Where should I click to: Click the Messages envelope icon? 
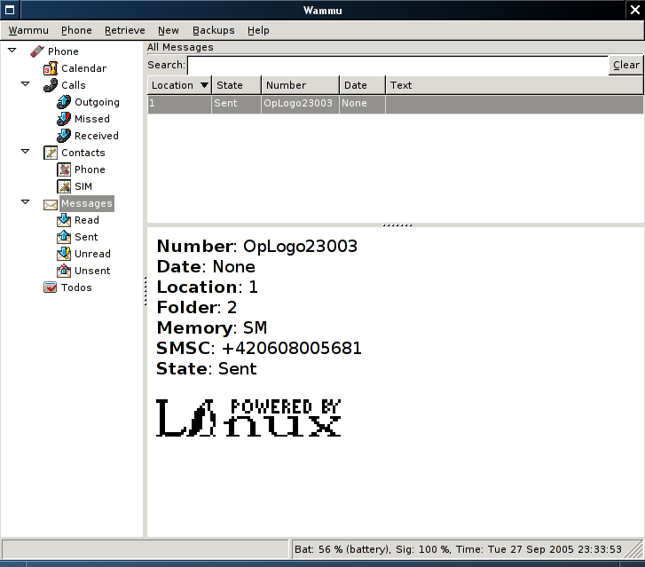(x=51, y=204)
